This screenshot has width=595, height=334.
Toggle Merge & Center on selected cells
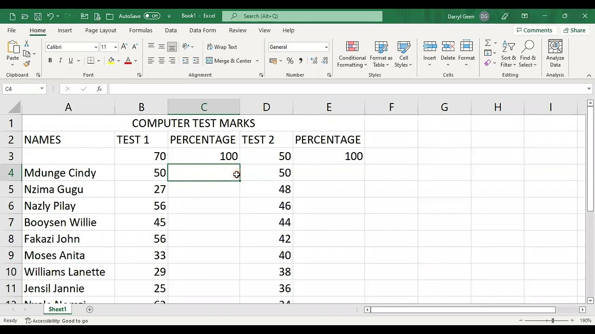(229, 61)
